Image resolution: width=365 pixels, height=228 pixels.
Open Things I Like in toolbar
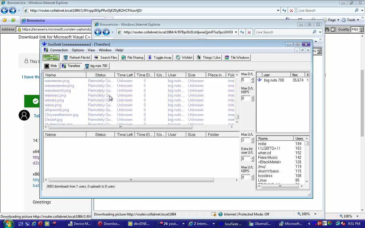(x=208, y=58)
